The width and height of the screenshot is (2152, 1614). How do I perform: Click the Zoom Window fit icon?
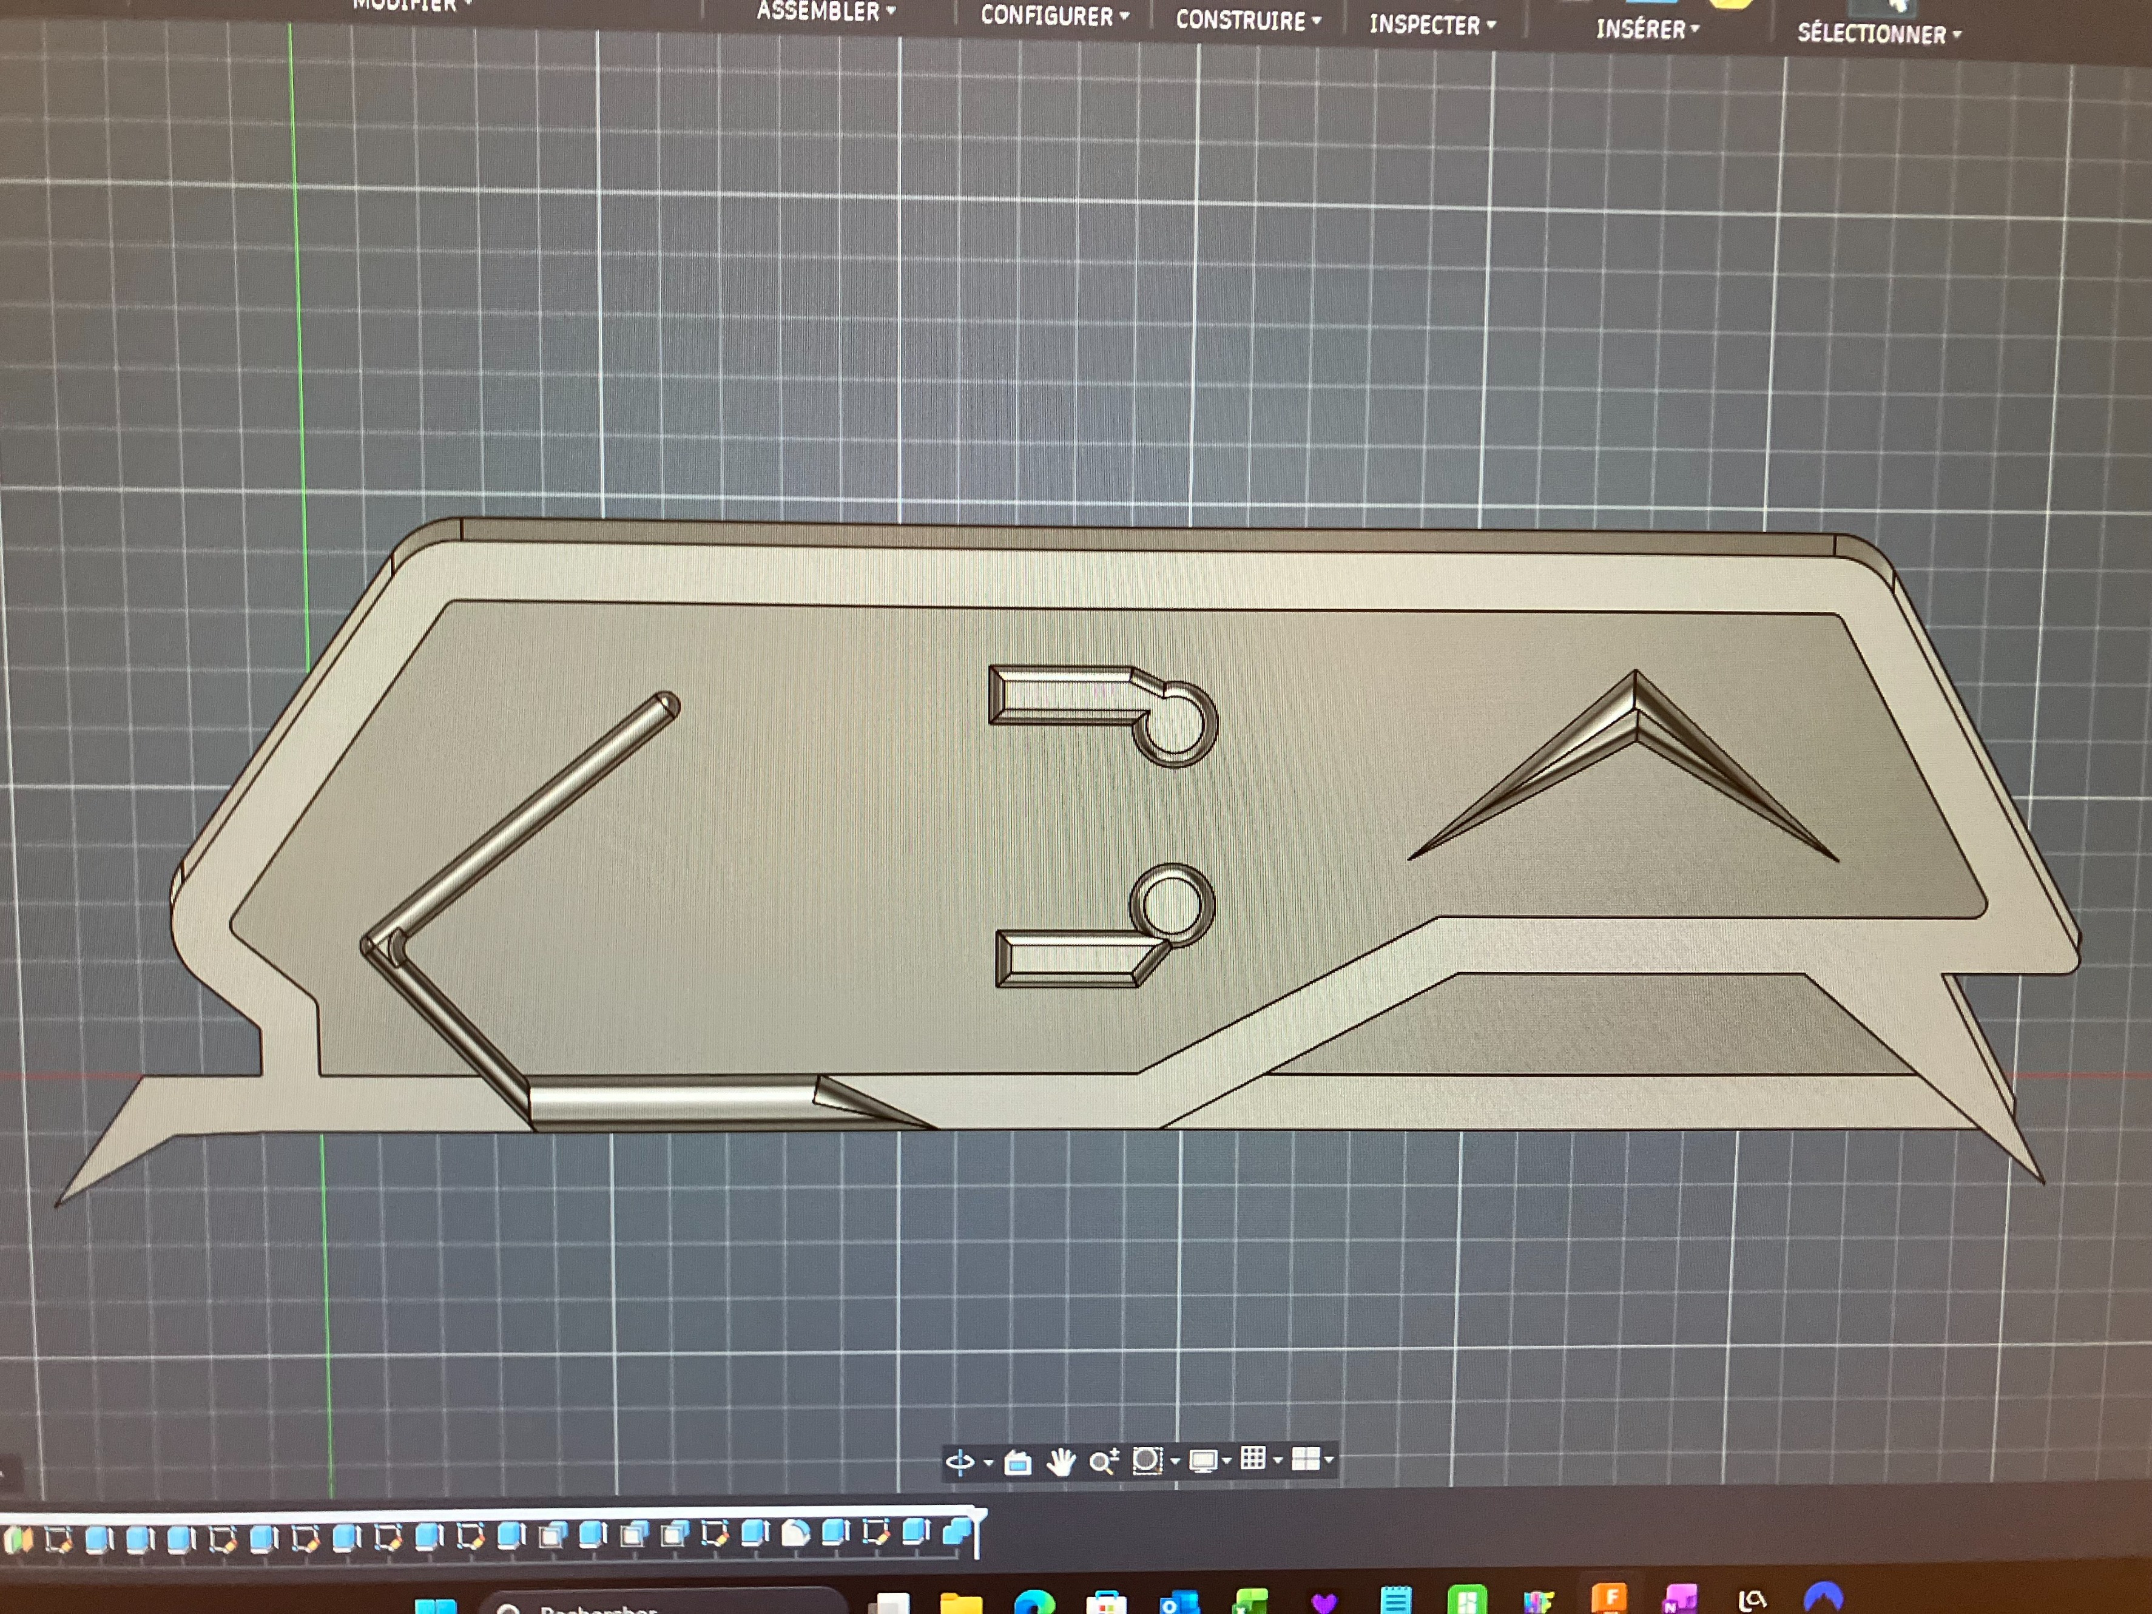1147,1460
